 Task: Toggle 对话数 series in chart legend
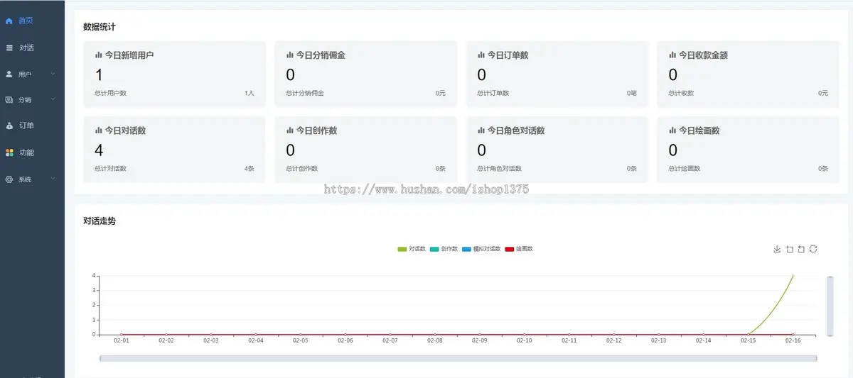pos(412,249)
